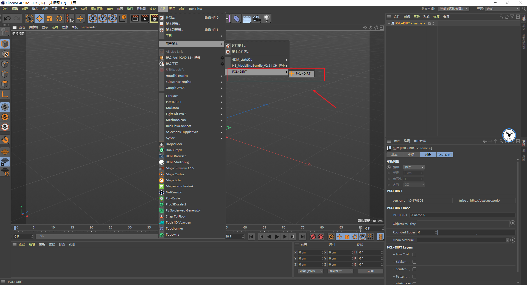Add floor environment grid icon
The image size is (527, 285).
246,18
